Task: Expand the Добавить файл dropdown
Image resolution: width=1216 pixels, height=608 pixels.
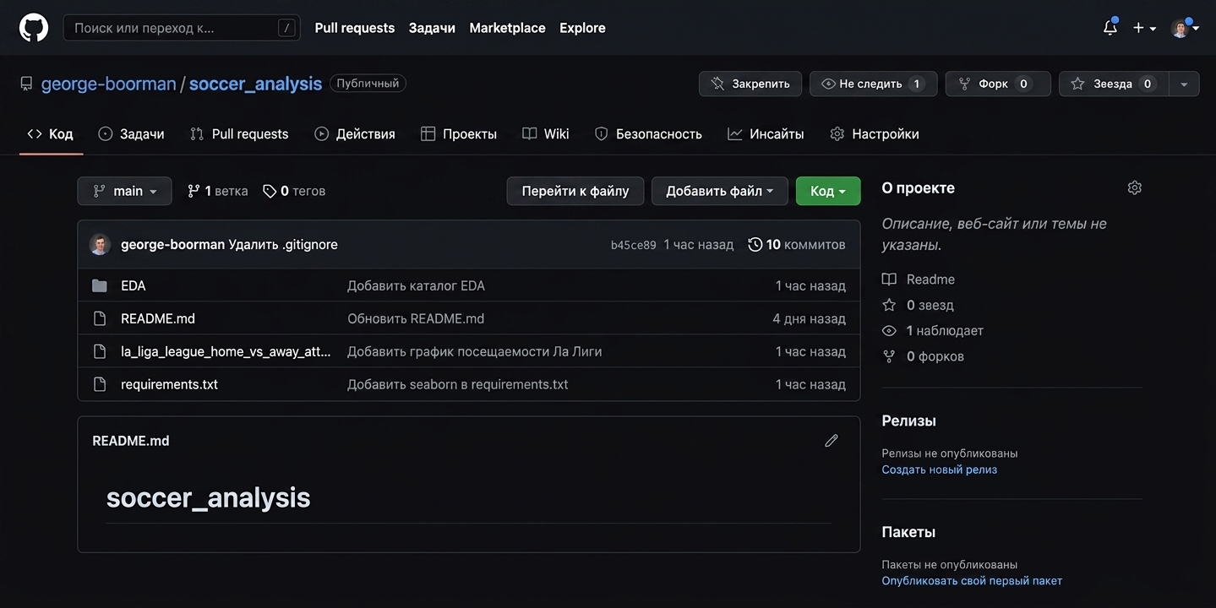Action: [x=719, y=191]
